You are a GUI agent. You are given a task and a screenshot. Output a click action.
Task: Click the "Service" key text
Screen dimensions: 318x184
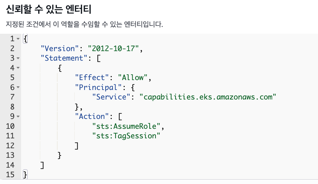[111, 97]
